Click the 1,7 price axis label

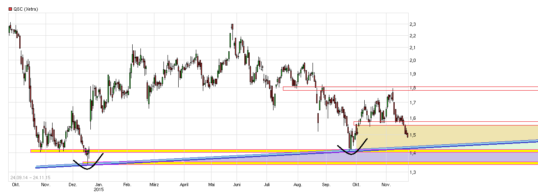(412, 103)
